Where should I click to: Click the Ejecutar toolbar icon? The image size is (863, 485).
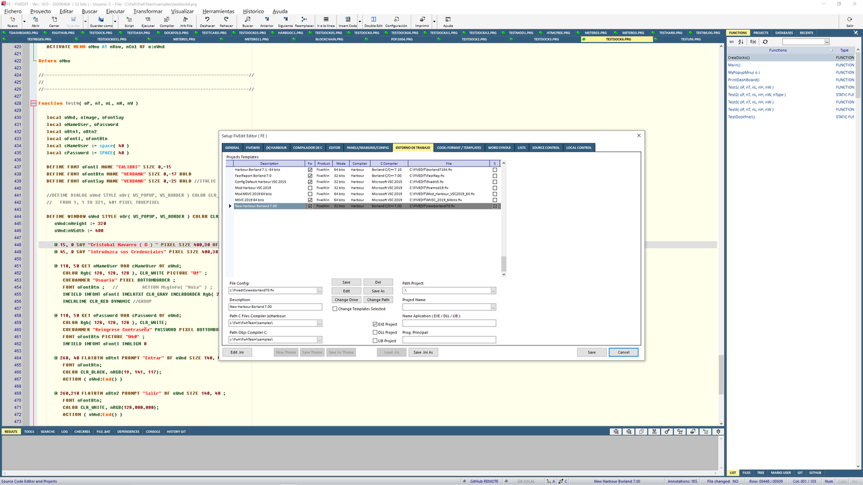148,21
